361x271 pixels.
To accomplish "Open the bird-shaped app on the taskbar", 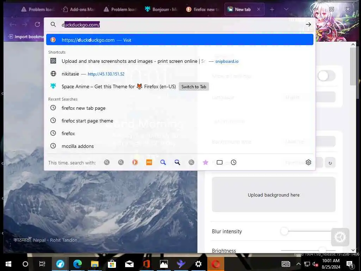I will click(181, 264).
